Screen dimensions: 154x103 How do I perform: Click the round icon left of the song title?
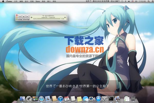[x=31, y=17]
